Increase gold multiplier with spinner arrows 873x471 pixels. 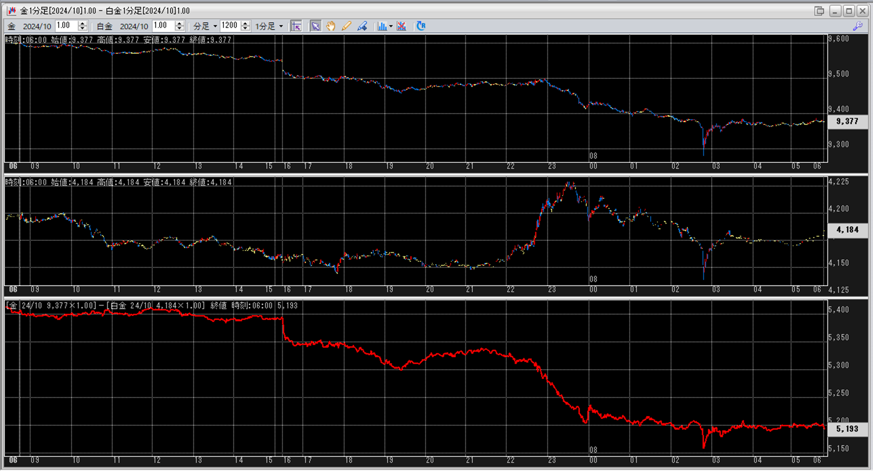click(x=82, y=23)
